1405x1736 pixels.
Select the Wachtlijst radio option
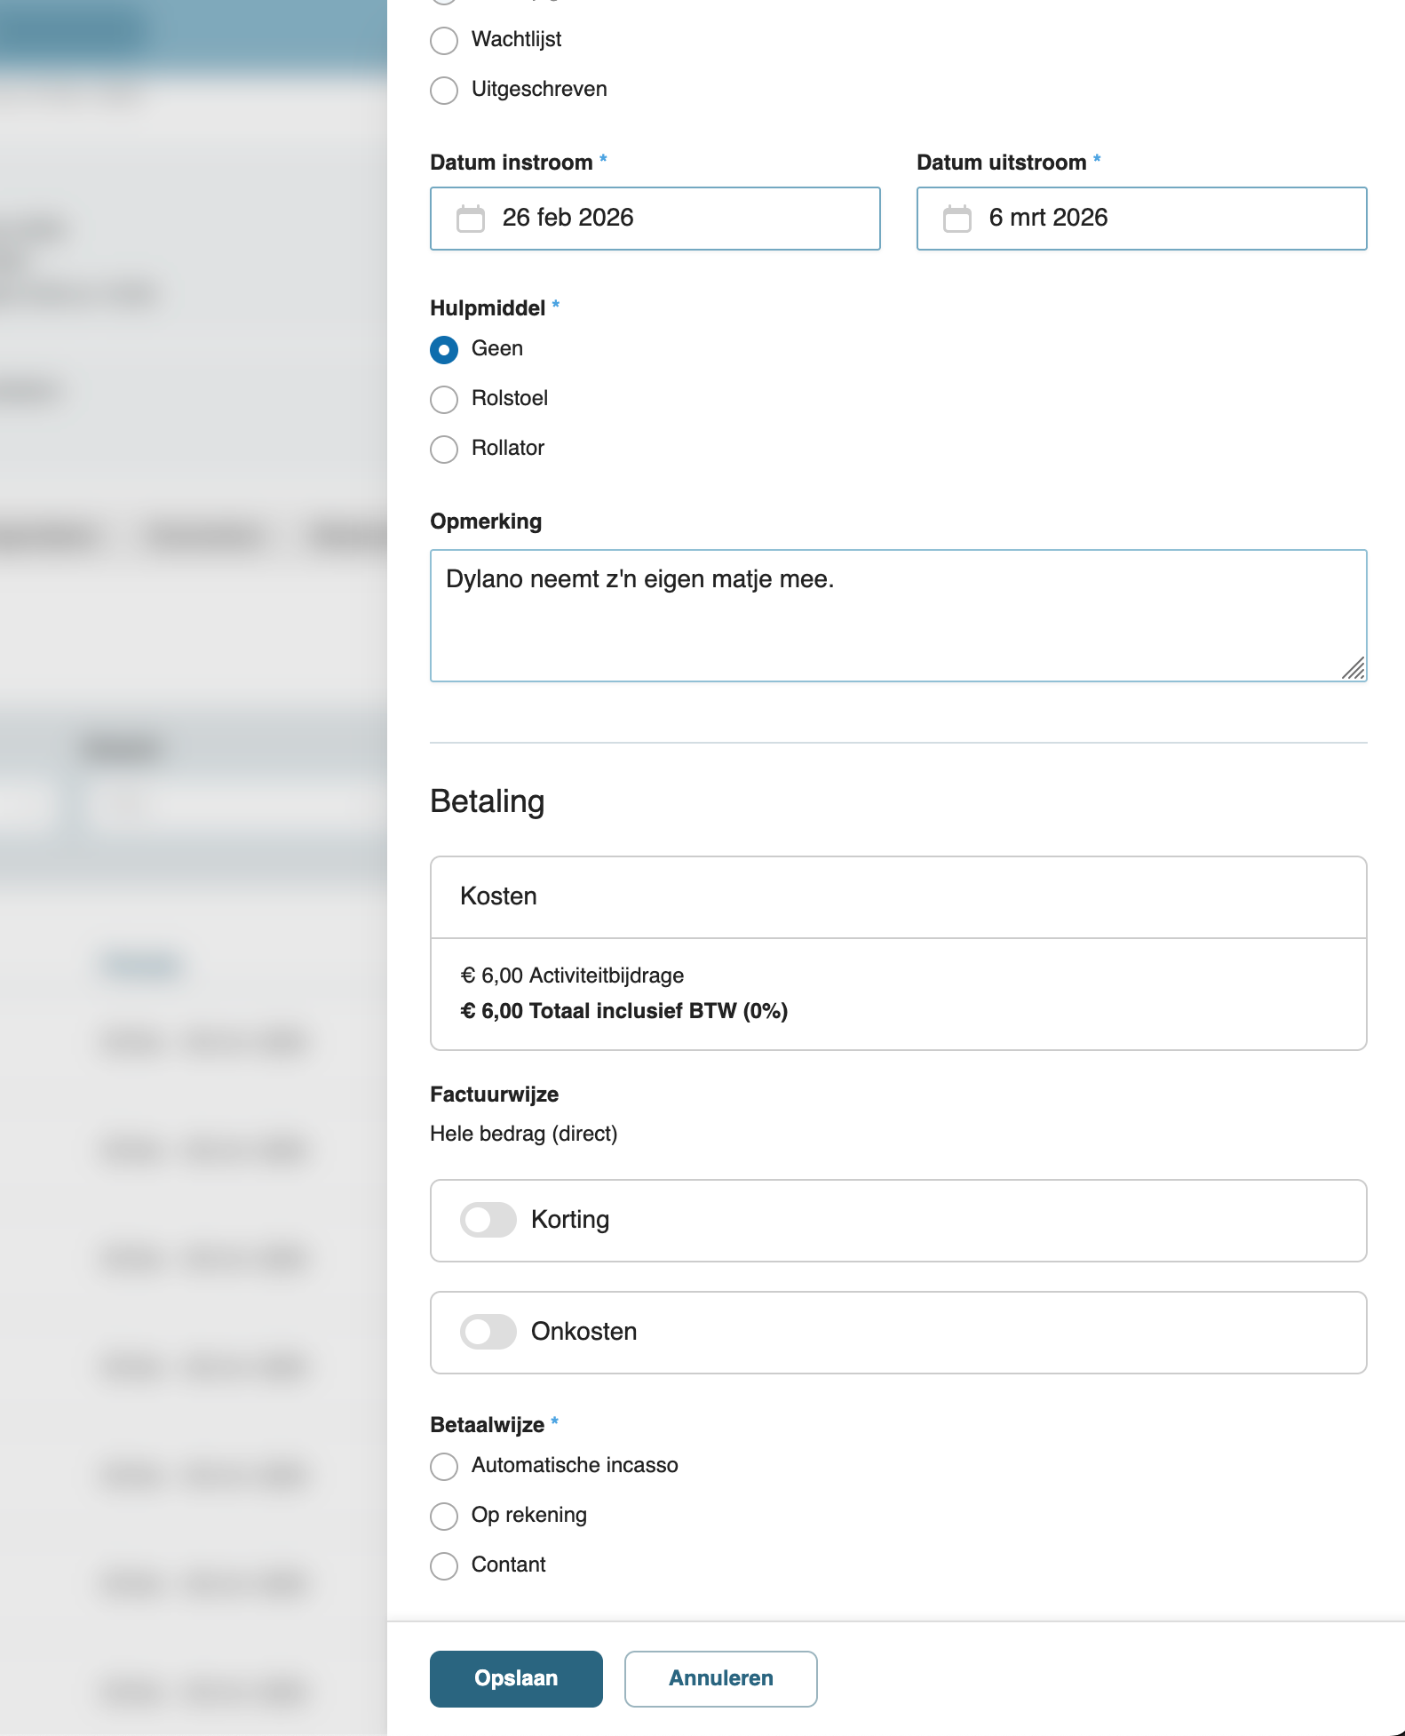(444, 40)
